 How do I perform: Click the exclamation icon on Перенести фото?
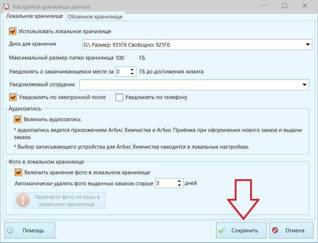pos(23,200)
